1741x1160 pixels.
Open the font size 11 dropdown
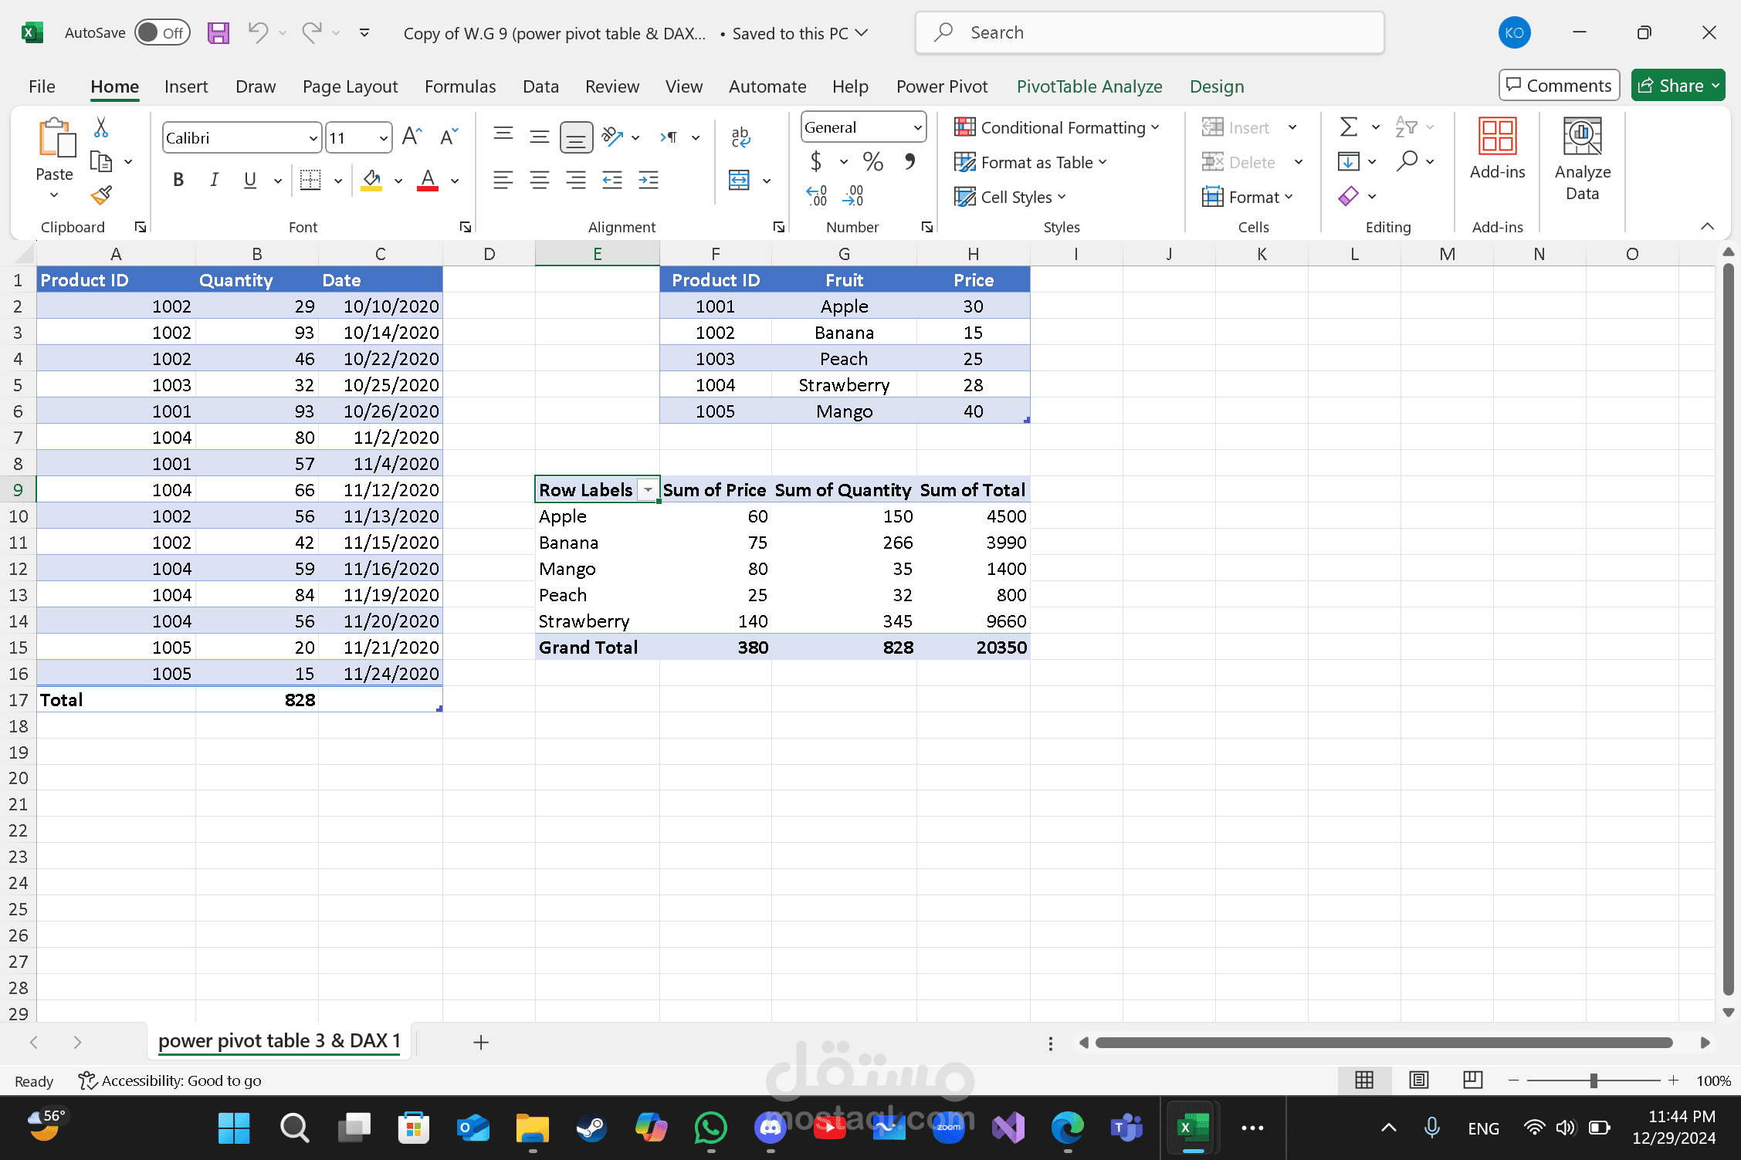384,138
